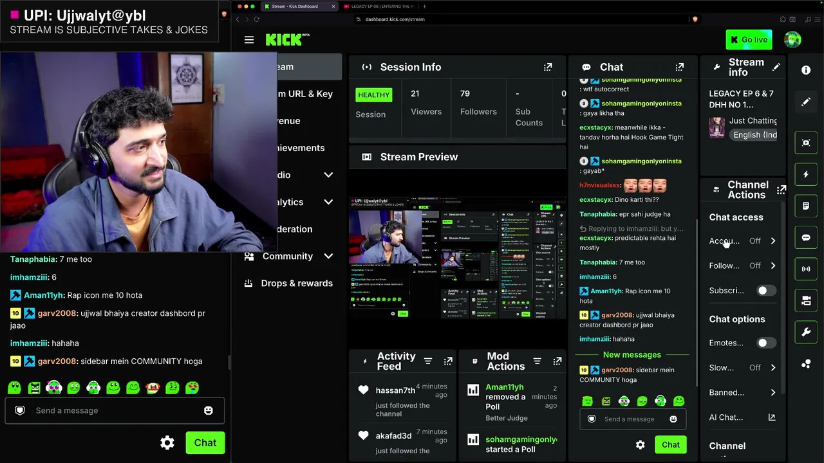Image resolution: width=824 pixels, height=463 pixels.
Task: Open Achievements sidebar item
Action: [x=301, y=148]
